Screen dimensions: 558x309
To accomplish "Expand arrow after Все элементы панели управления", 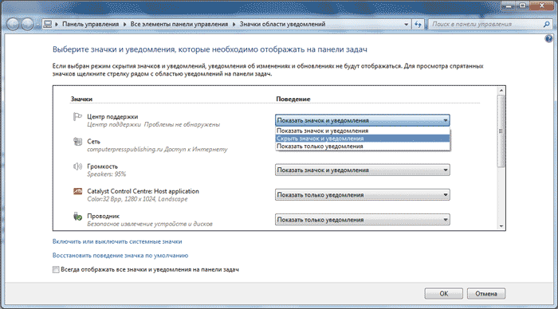I will click(234, 24).
